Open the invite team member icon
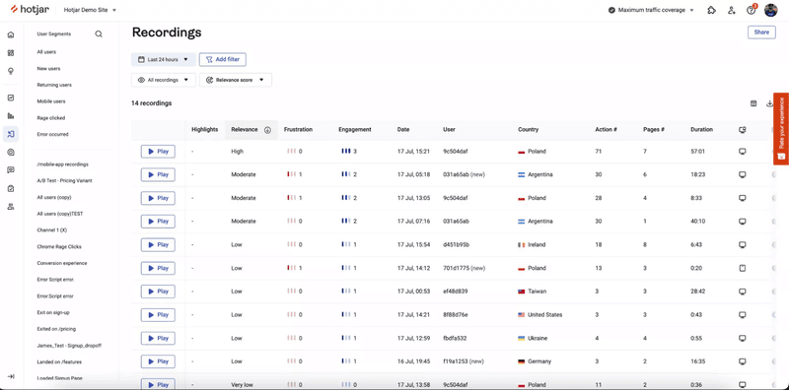This screenshot has width=789, height=390. [x=731, y=10]
